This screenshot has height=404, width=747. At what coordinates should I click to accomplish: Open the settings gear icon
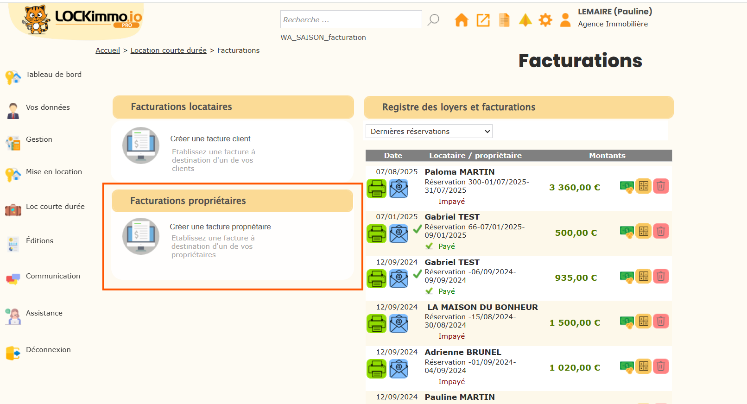click(x=545, y=20)
